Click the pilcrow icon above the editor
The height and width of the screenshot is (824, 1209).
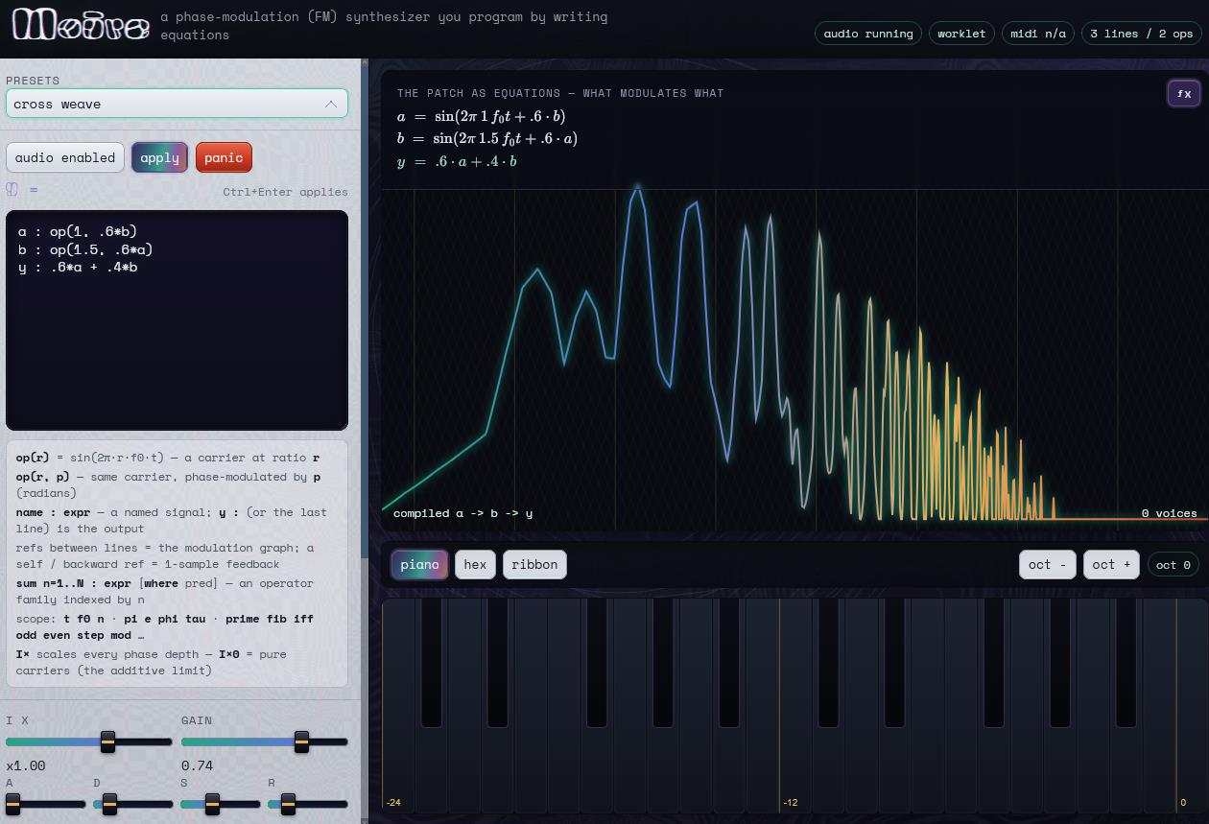point(12,190)
